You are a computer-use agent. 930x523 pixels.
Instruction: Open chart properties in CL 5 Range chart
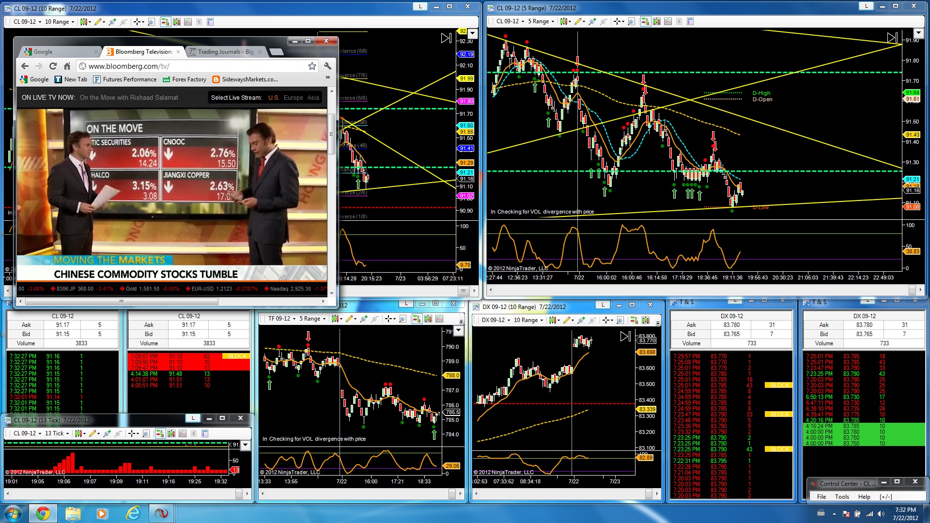tap(690, 21)
